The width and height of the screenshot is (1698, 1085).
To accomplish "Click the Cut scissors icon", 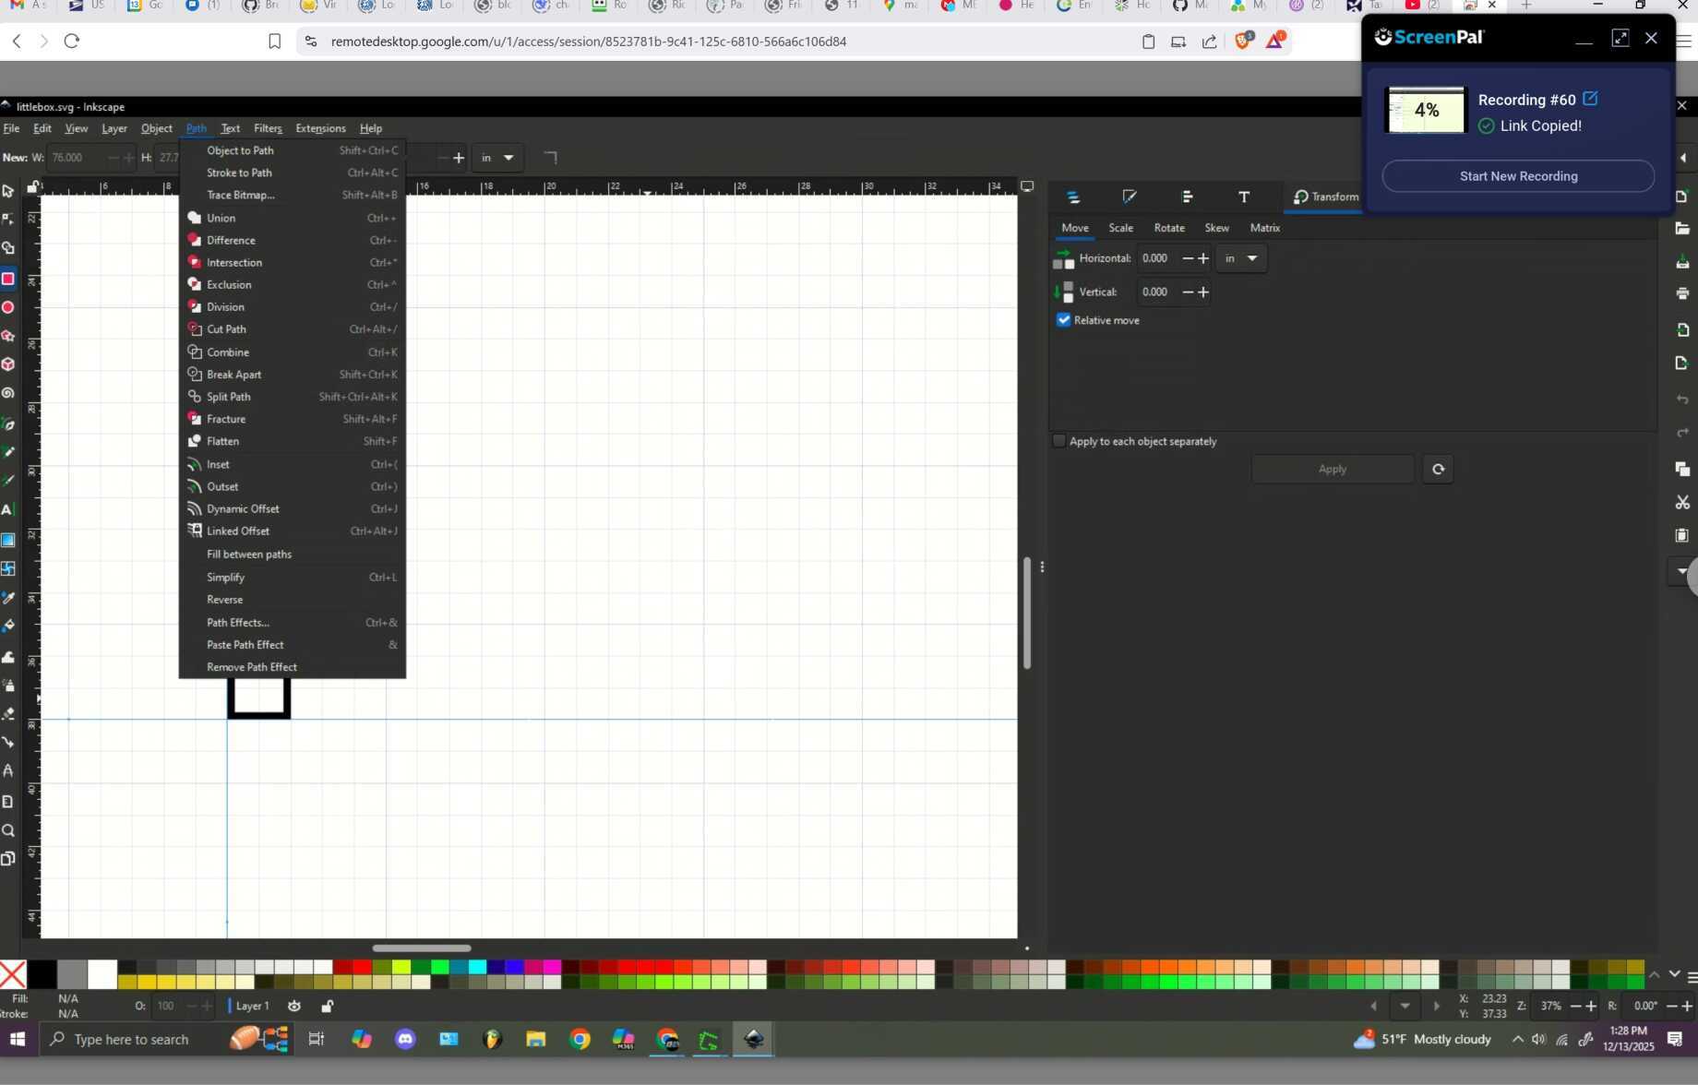I will [x=1682, y=503].
